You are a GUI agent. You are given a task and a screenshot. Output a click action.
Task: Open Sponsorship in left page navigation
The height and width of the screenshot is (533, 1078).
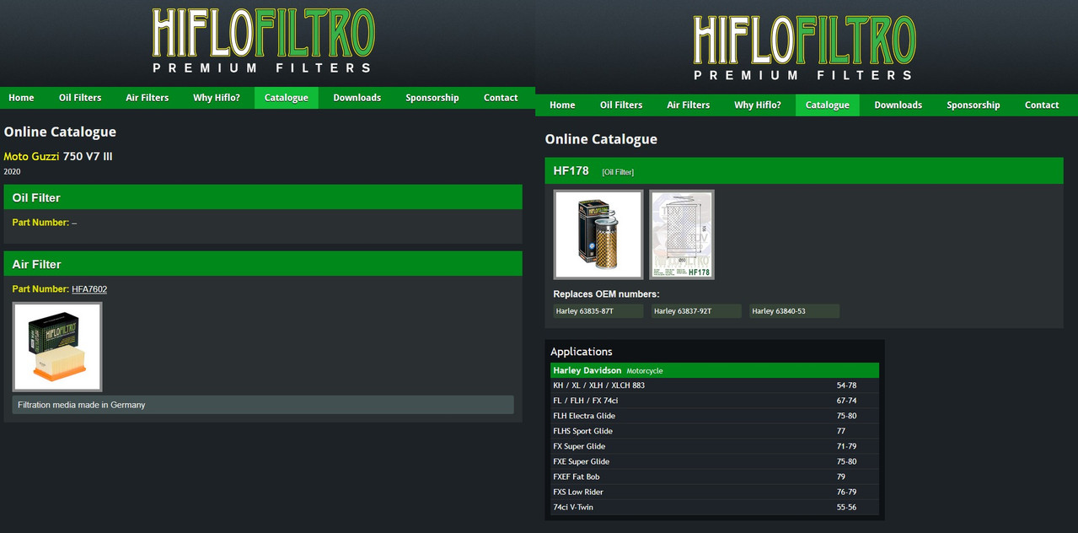(432, 98)
